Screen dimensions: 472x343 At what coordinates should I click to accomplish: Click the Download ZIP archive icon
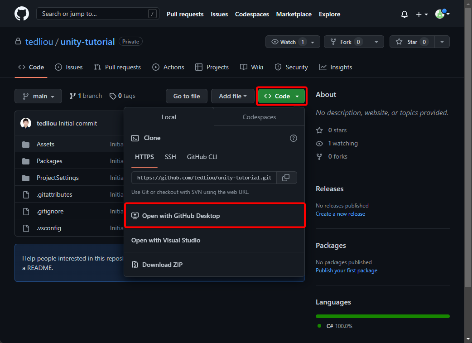tap(135, 265)
